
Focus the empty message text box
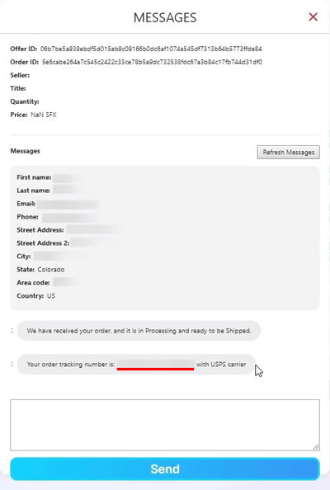165,425
